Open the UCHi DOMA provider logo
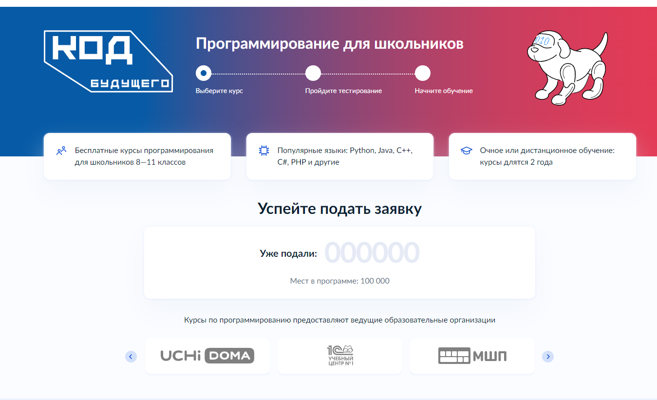The width and height of the screenshot is (657, 400). (207, 356)
